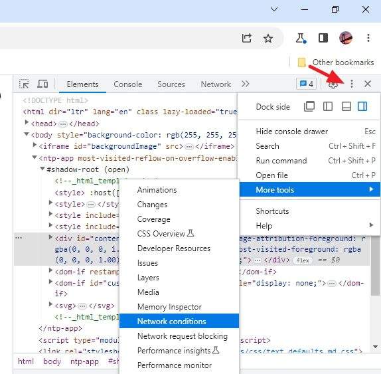Open CSS Overview tool
381x374 pixels.
pyautogui.click(x=179, y=234)
